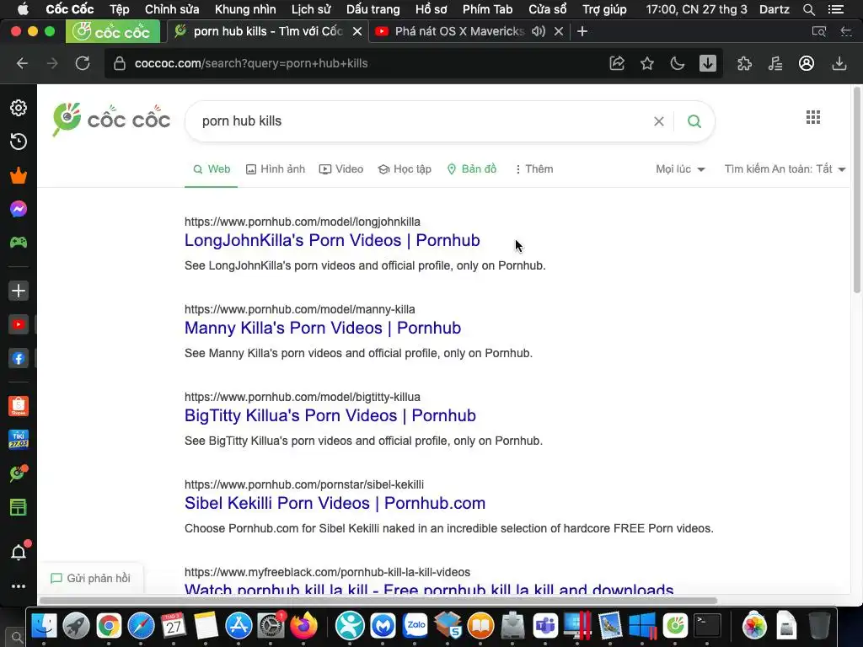
Task: Open Shopee shortcut in the sidebar
Action: [x=19, y=406]
